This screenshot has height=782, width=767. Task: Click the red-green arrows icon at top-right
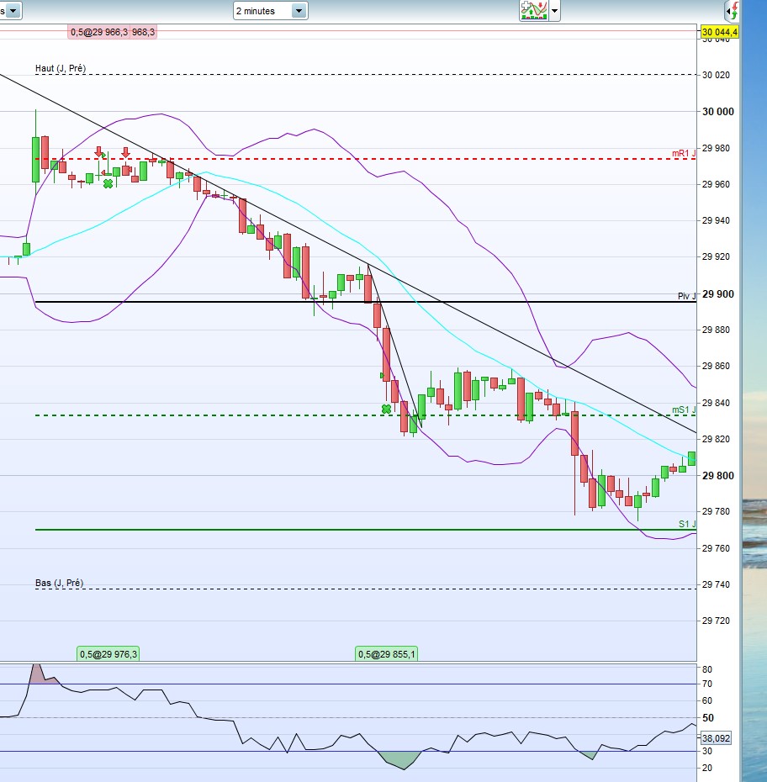coord(732,11)
